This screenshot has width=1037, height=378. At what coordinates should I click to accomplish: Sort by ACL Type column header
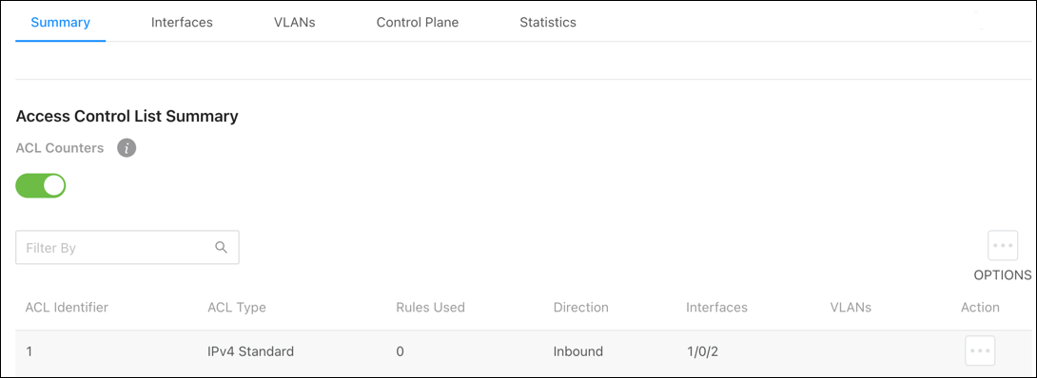[x=237, y=308]
